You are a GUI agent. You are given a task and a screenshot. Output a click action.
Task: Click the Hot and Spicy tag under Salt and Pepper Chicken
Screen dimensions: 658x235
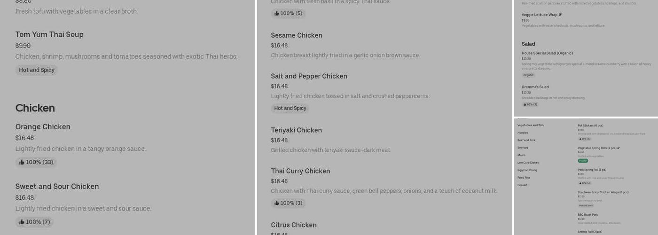[290, 108]
